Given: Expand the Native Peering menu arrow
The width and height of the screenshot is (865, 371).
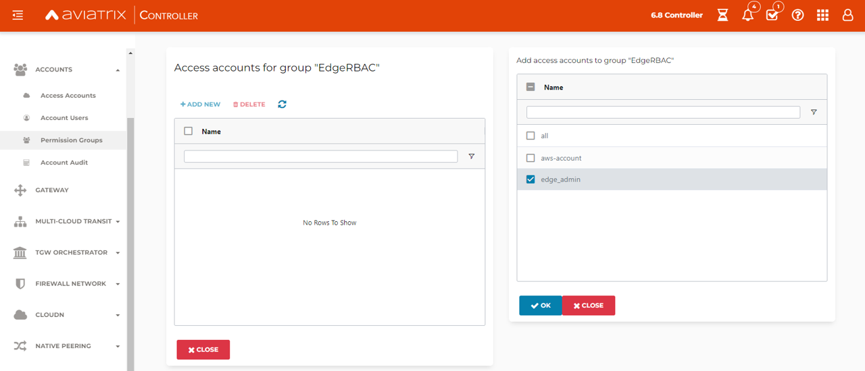Looking at the screenshot, I should 118,346.
